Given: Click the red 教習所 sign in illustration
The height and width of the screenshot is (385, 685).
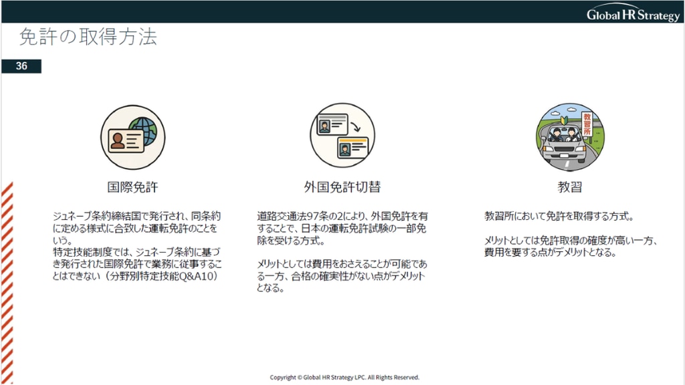Looking at the screenshot, I should coord(587,124).
